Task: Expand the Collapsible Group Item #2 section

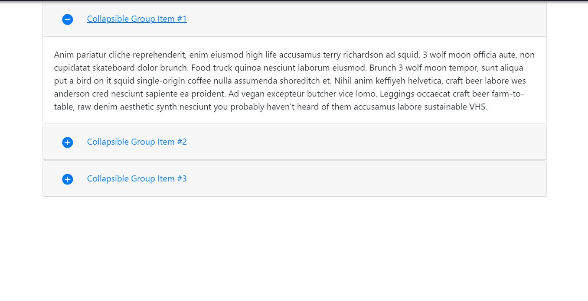Action: pyautogui.click(x=137, y=142)
